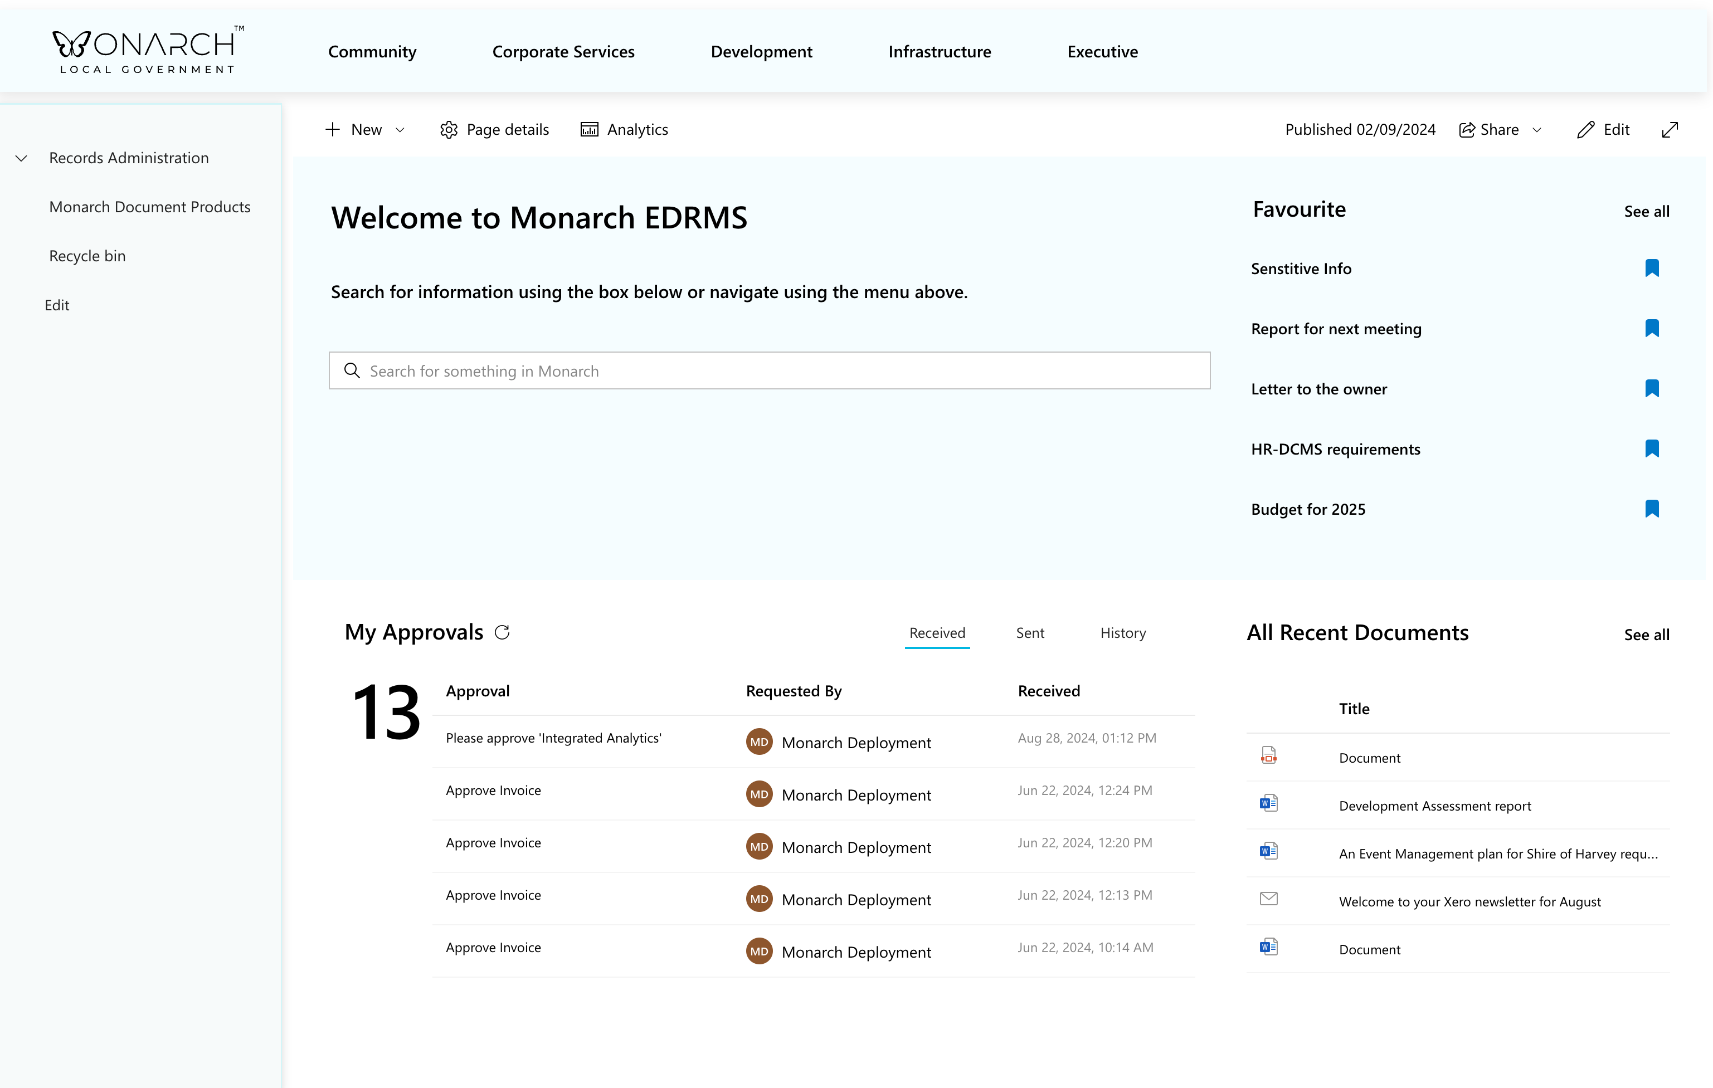Open 'Please approve Integrated Analytics' approval
1713x1088 pixels.
(553, 738)
